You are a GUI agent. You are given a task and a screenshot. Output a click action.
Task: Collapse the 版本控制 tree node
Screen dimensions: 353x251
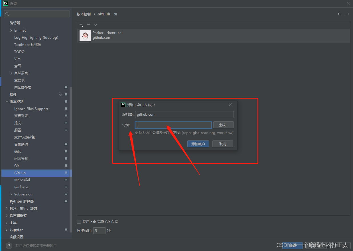click(7, 101)
